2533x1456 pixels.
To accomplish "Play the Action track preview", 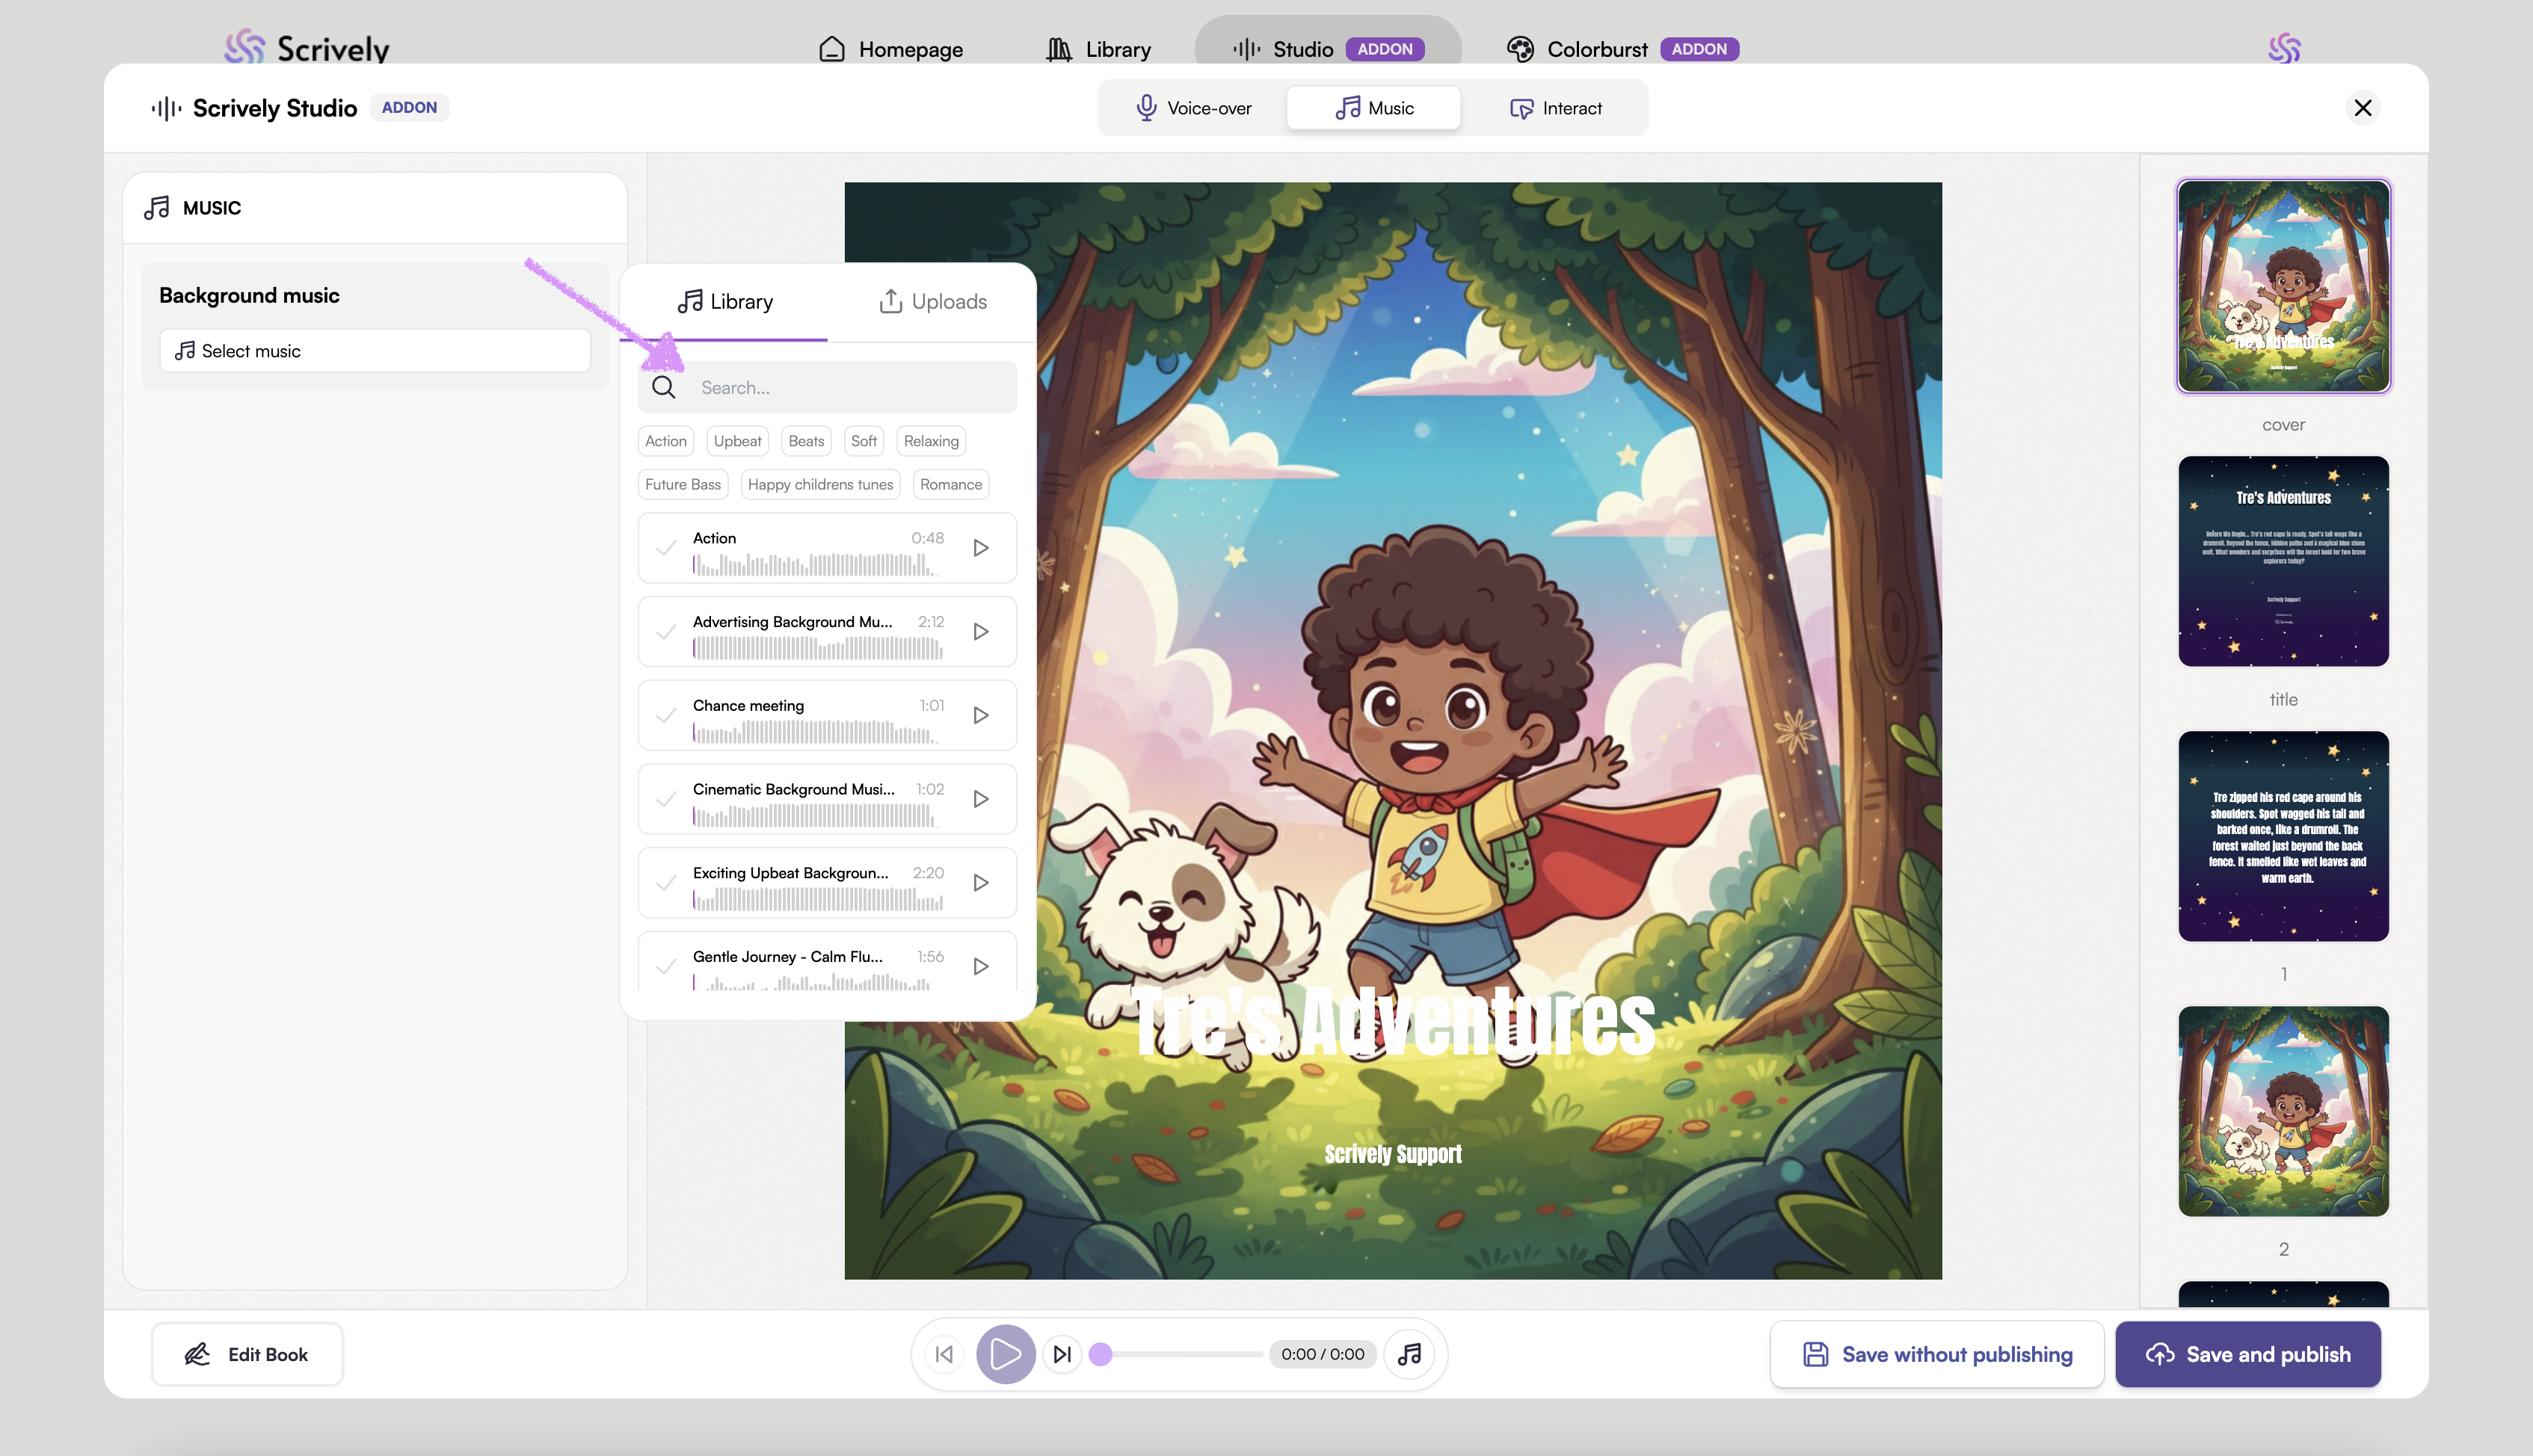I will (981, 548).
